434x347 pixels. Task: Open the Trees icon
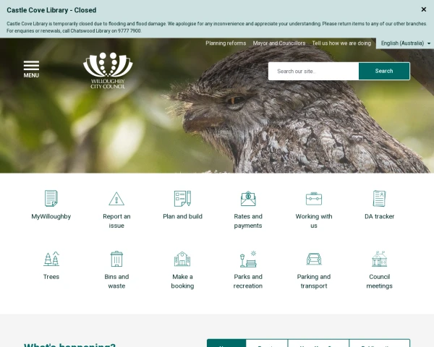(51, 259)
